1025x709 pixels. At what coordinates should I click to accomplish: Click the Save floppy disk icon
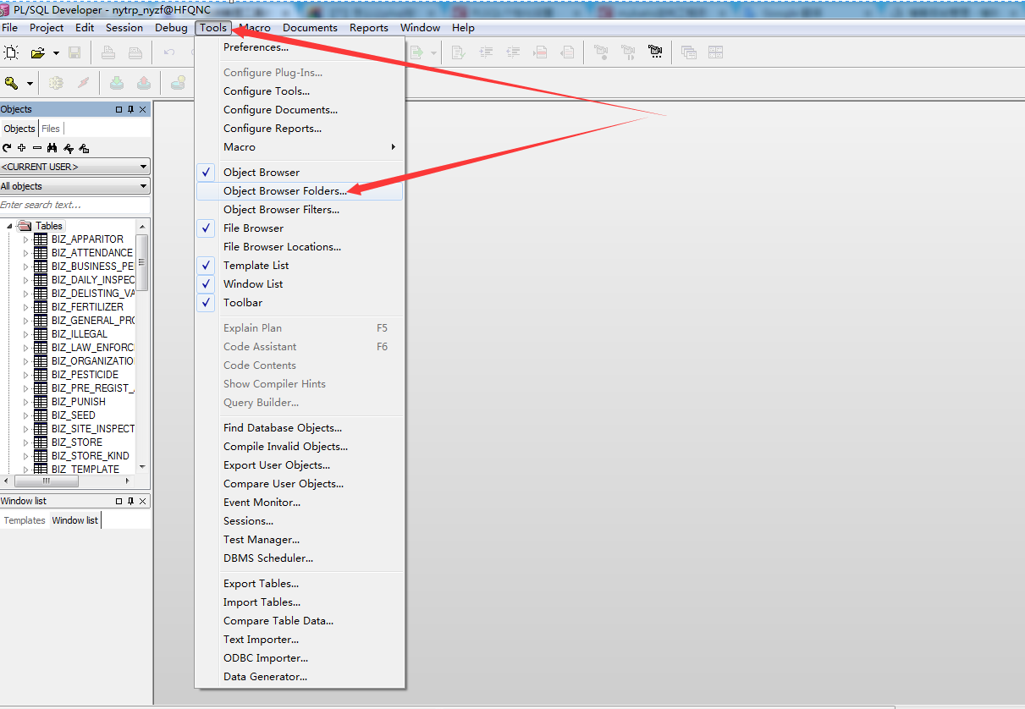pos(74,52)
